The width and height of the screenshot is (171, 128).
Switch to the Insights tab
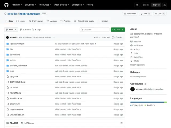(103, 21)
